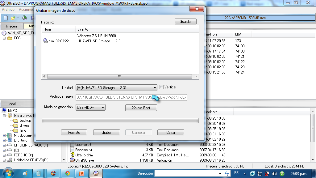Screen dimensions: 316x178
Task: Open PowerPoint from the taskbar
Action: pos(81,173)
